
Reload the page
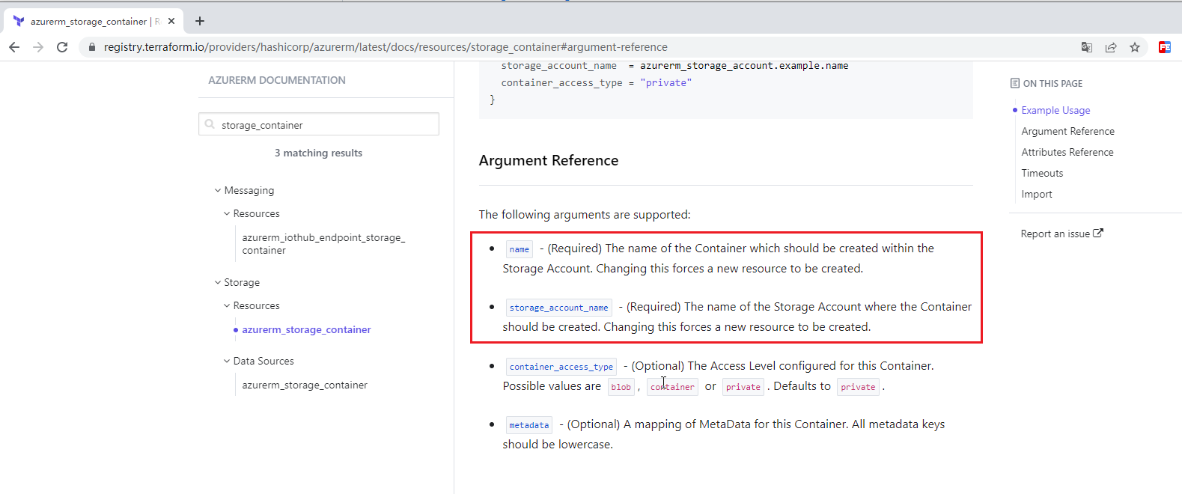click(x=62, y=47)
